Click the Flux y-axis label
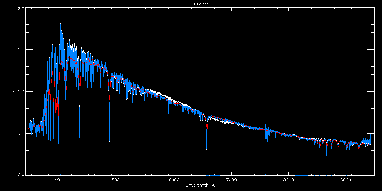Screen dimensions: 382x191 (x=13, y=92)
